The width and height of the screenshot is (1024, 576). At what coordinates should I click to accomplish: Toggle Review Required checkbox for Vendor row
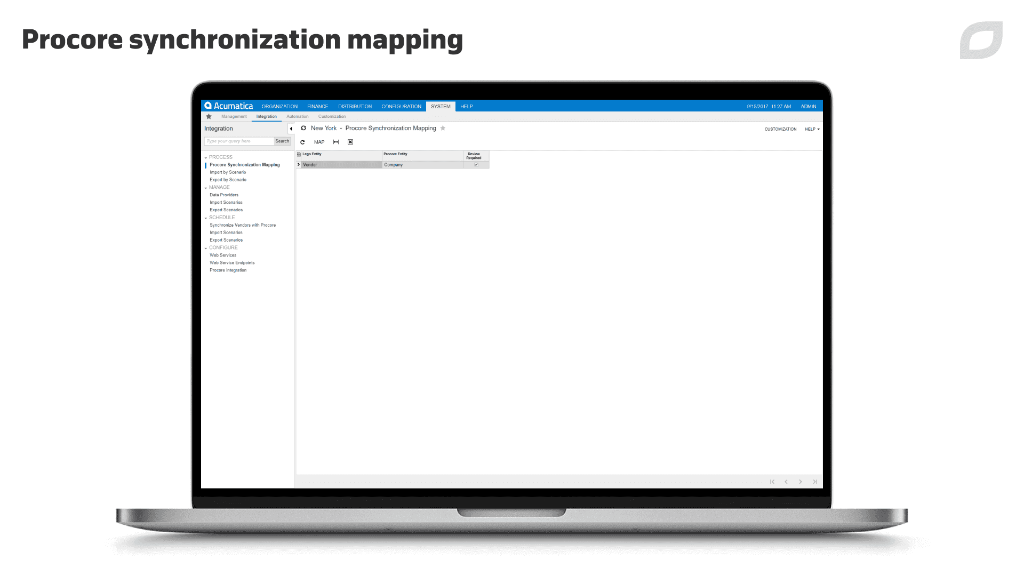point(476,165)
